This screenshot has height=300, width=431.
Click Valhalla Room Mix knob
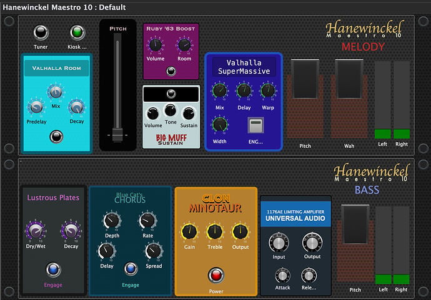(x=56, y=92)
